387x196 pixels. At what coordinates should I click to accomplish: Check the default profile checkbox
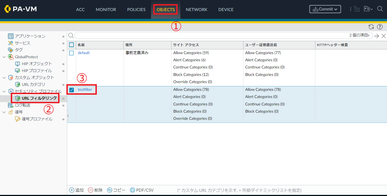(x=72, y=53)
